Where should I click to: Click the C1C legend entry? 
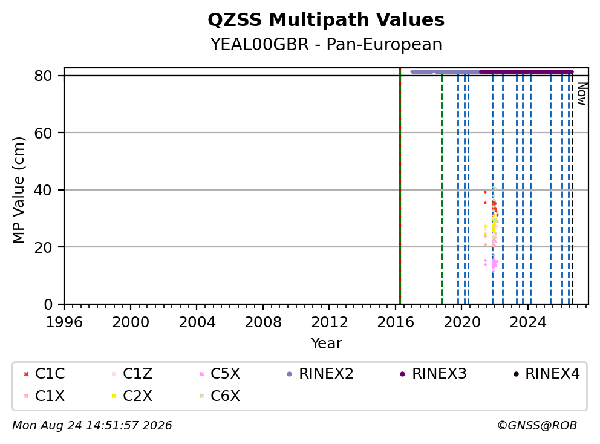[44, 374]
